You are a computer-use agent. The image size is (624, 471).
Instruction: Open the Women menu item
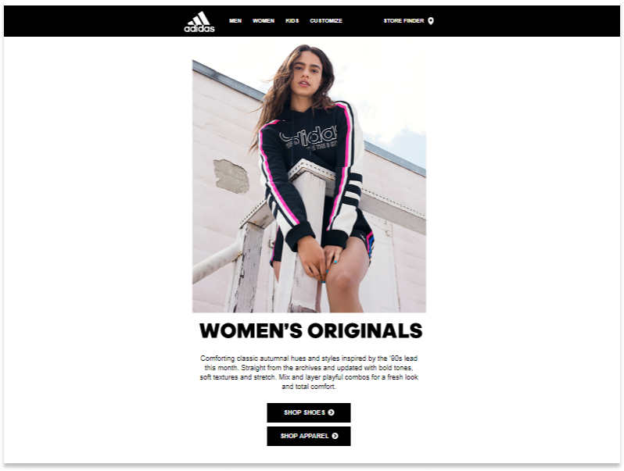coord(264,20)
